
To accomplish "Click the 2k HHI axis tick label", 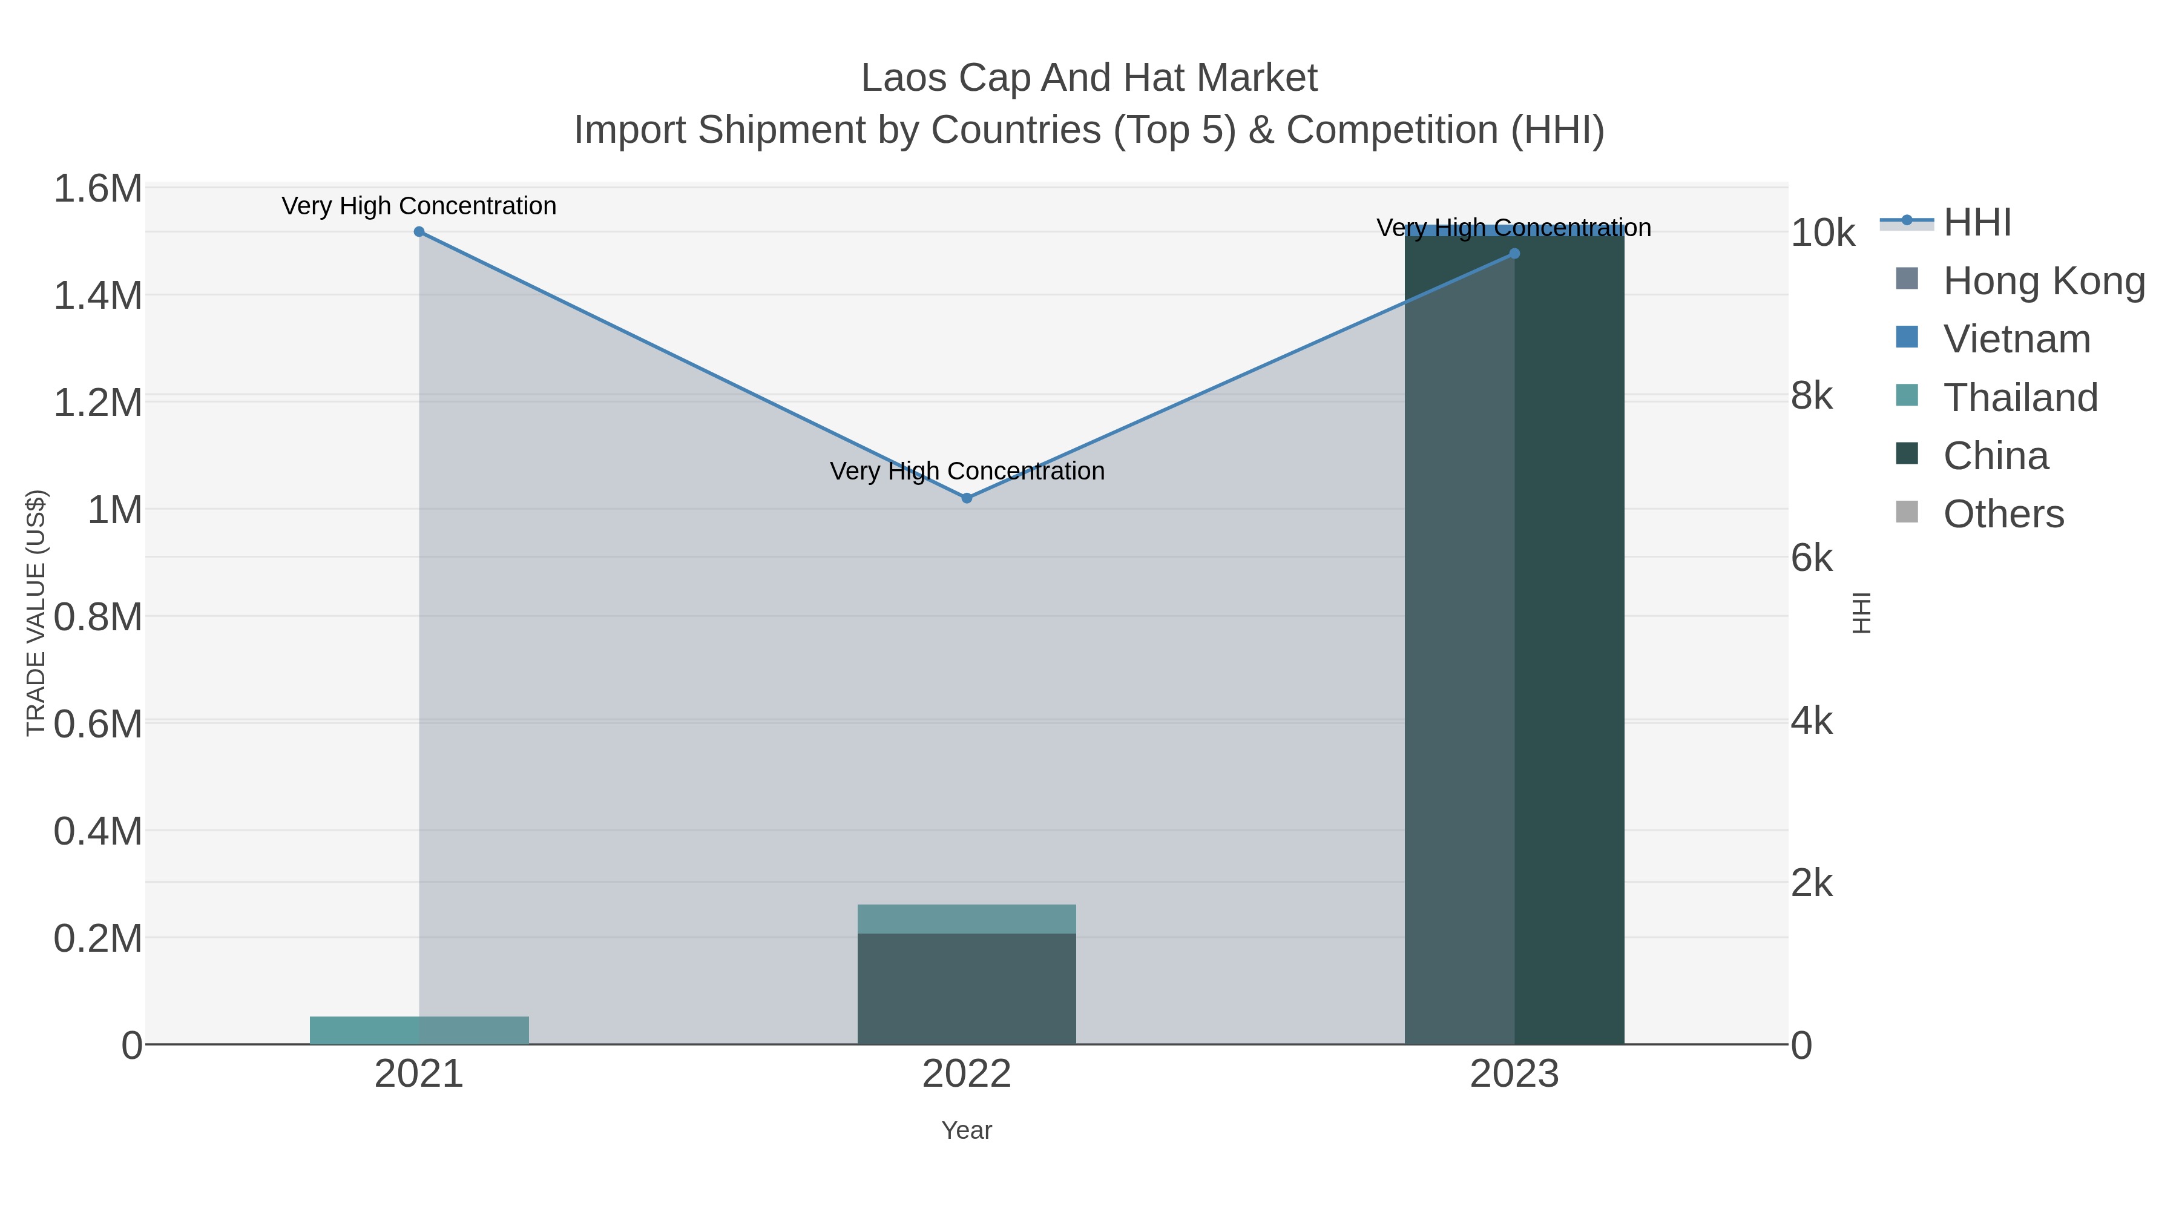I will (1812, 883).
